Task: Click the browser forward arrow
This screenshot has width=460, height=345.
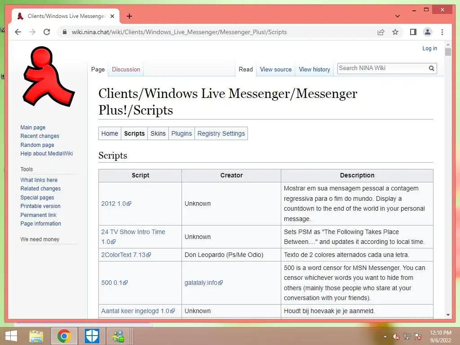Action: point(32,32)
